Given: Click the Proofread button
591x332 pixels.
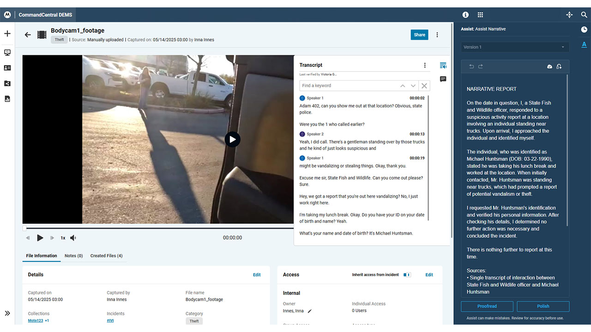Looking at the screenshot, I should 487,306.
